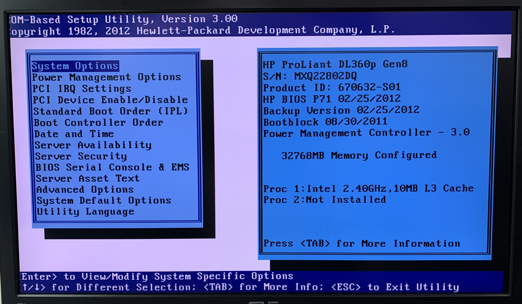The height and width of the screenshot is (304, 522).
Task: Choose Utility Language entry
Action: [85, 212]
